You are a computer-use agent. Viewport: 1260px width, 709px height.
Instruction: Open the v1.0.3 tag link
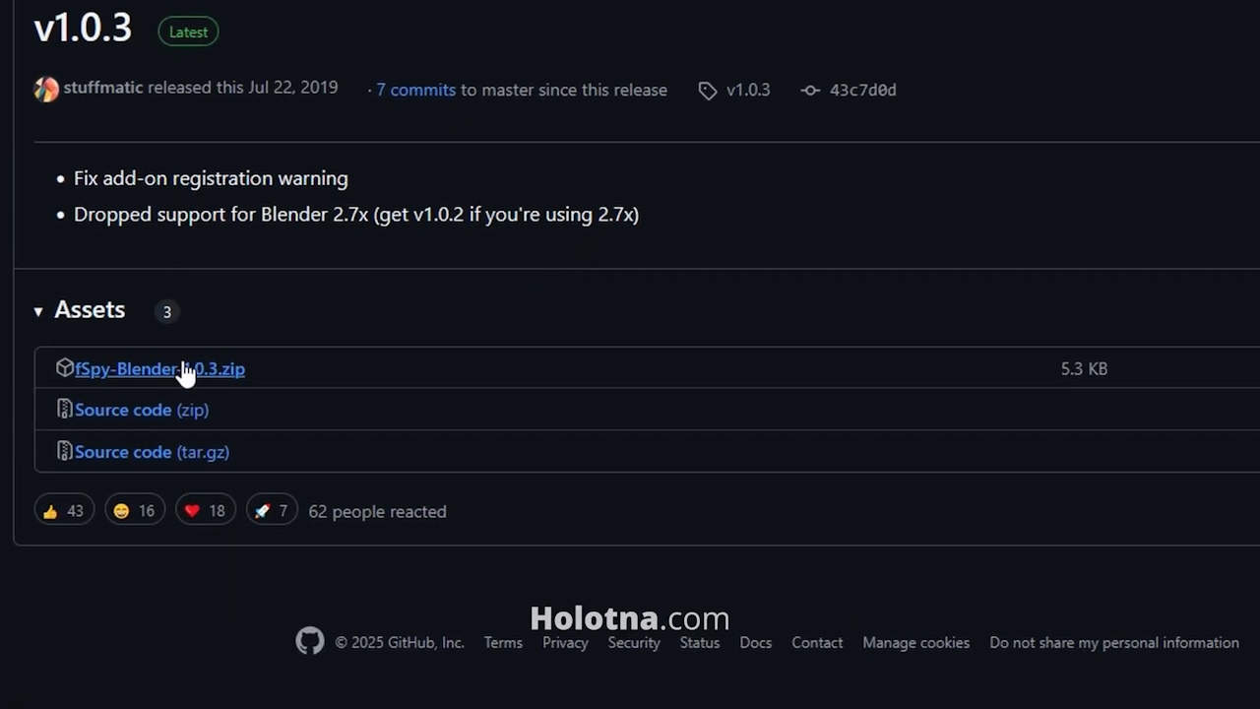[748, 90]
